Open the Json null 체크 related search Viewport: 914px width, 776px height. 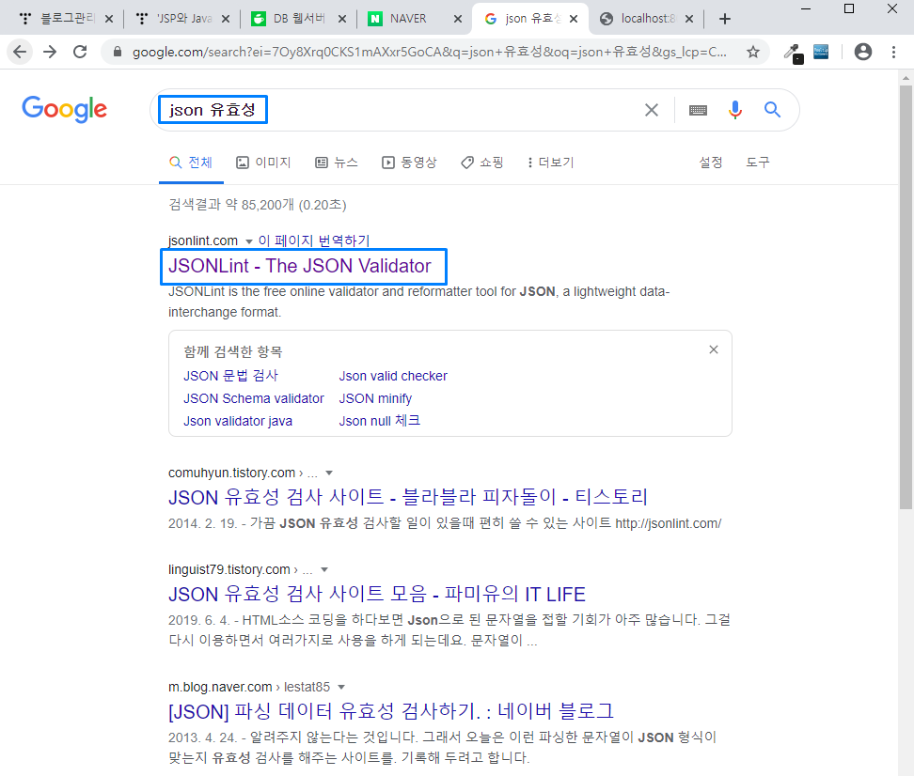(x=380, y=421)
